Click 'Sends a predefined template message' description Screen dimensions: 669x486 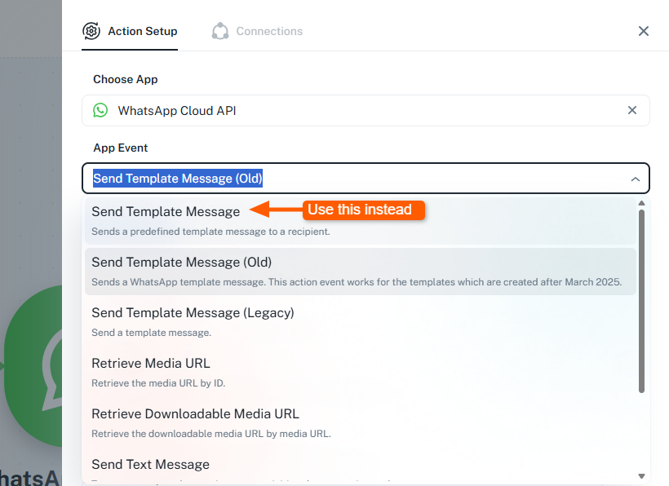[x=210, y=232]
